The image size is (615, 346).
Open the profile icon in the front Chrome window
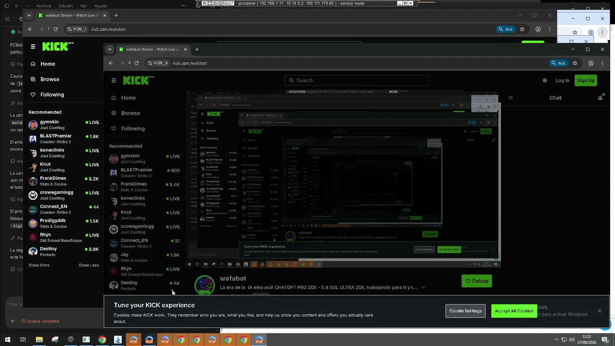591,63
